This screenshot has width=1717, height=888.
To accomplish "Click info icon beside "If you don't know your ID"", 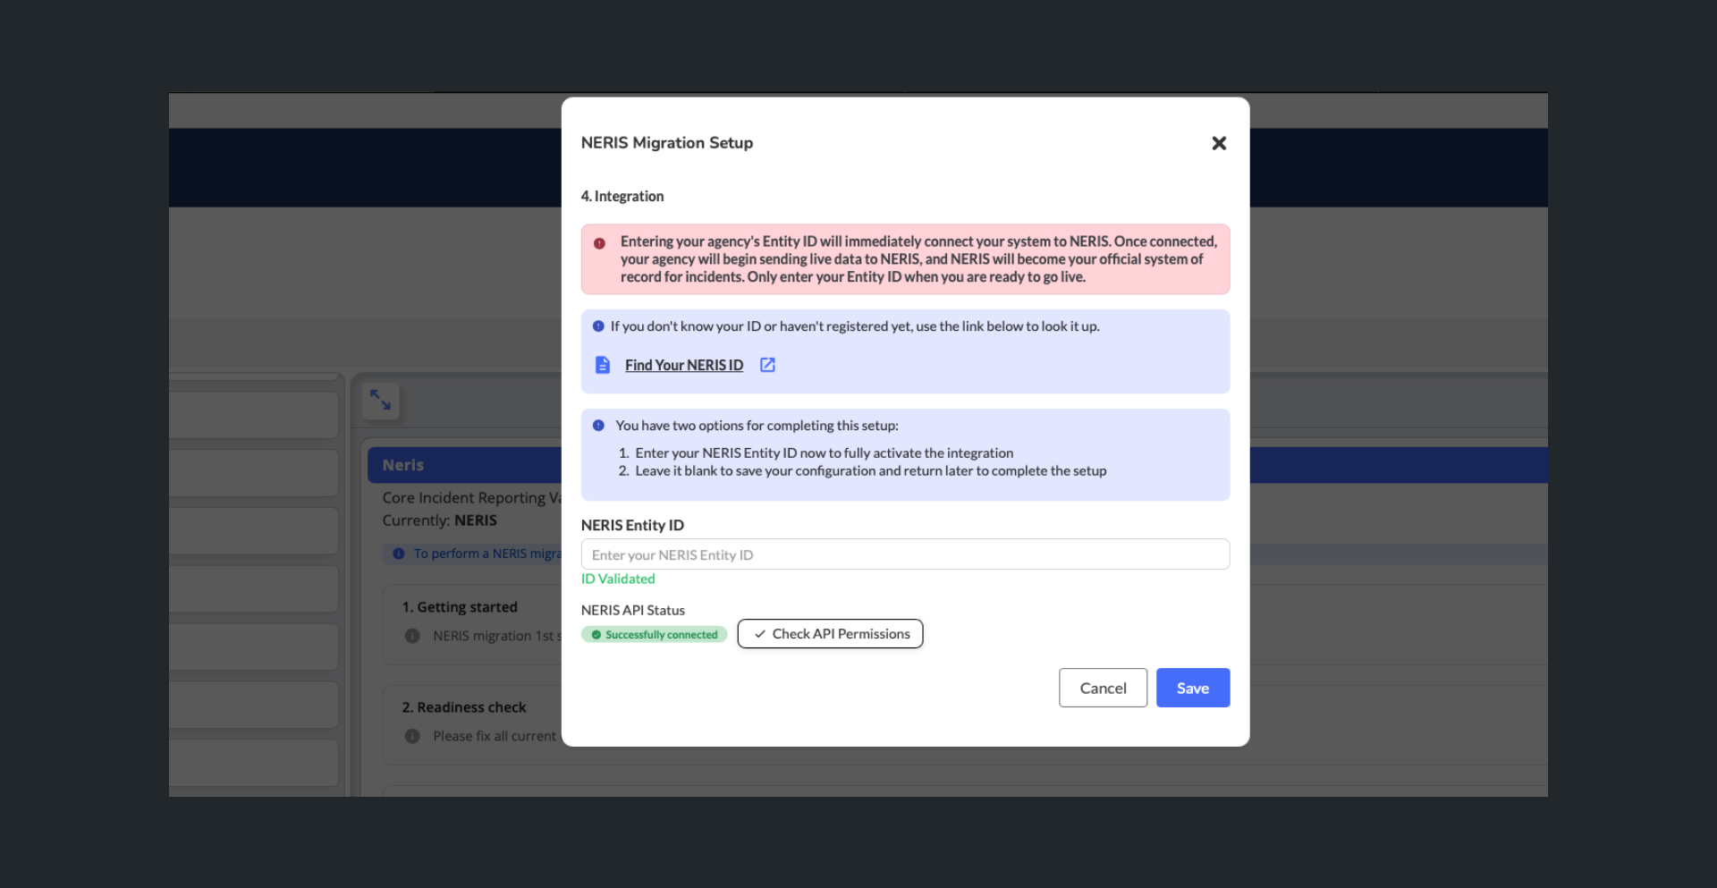I will (598, 326).
